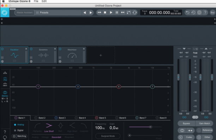Viewport: 216px width, 140px height.
Task: Toggle the Band 5 power button
Action: tap(97, 118)
